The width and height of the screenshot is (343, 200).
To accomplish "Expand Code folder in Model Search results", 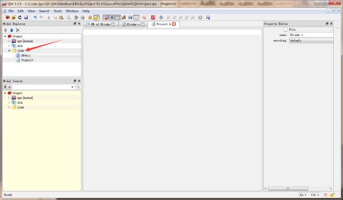I will tap(9, 107).
